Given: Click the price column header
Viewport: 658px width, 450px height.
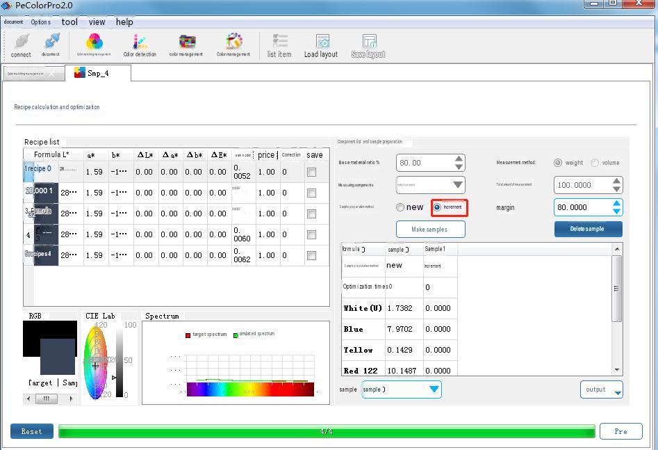Looking at the screenshot, I should tap(266, 154).
